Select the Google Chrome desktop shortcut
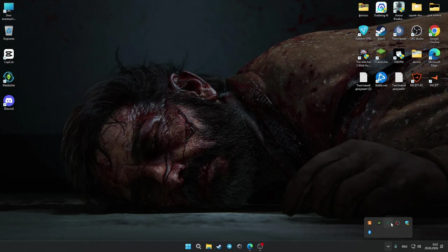This screenshot has width=448, height=252. 434,35
